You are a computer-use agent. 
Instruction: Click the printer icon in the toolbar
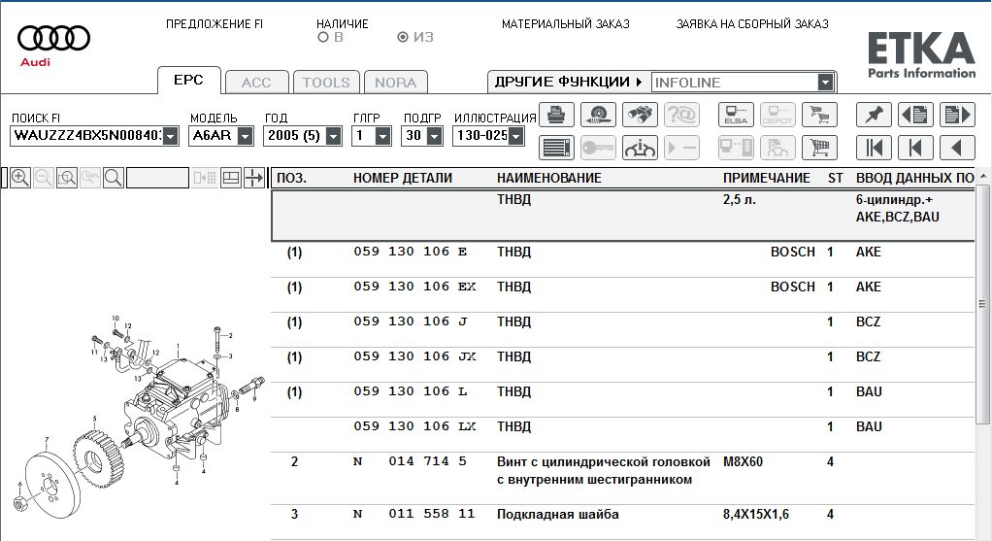(x=557, y=115)
